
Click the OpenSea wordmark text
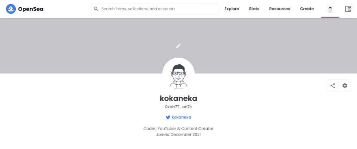pos(31,9)
